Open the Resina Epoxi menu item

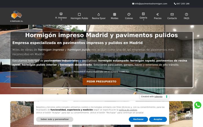pyautogui.click(x=99, y=18)
